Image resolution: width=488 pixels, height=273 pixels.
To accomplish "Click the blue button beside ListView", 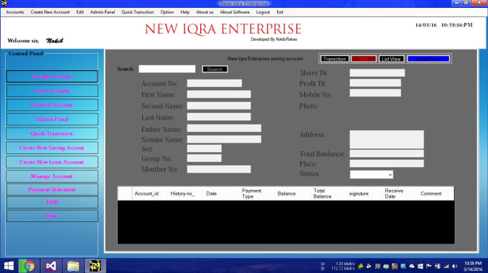I will click(x=428, y=59).
